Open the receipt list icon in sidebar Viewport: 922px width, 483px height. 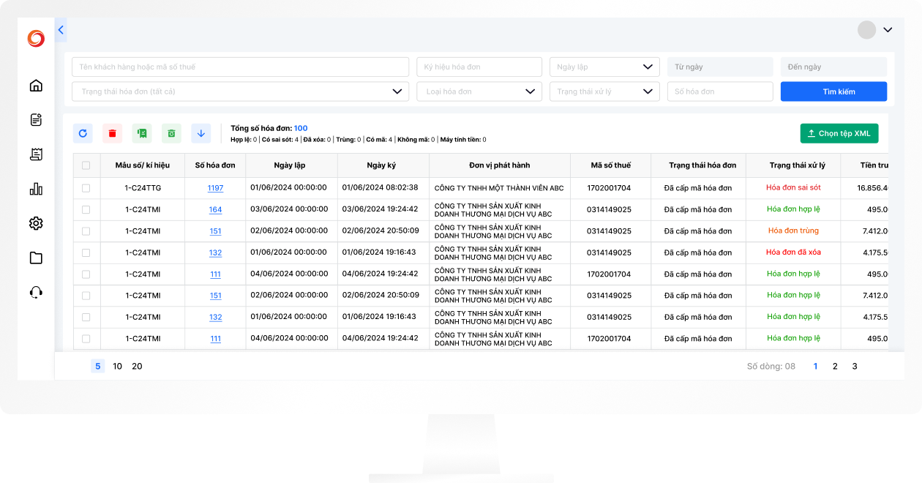[x=36, y=154]
